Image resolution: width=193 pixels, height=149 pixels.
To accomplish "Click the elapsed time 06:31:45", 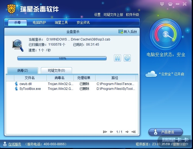I will tap(93, 45).
